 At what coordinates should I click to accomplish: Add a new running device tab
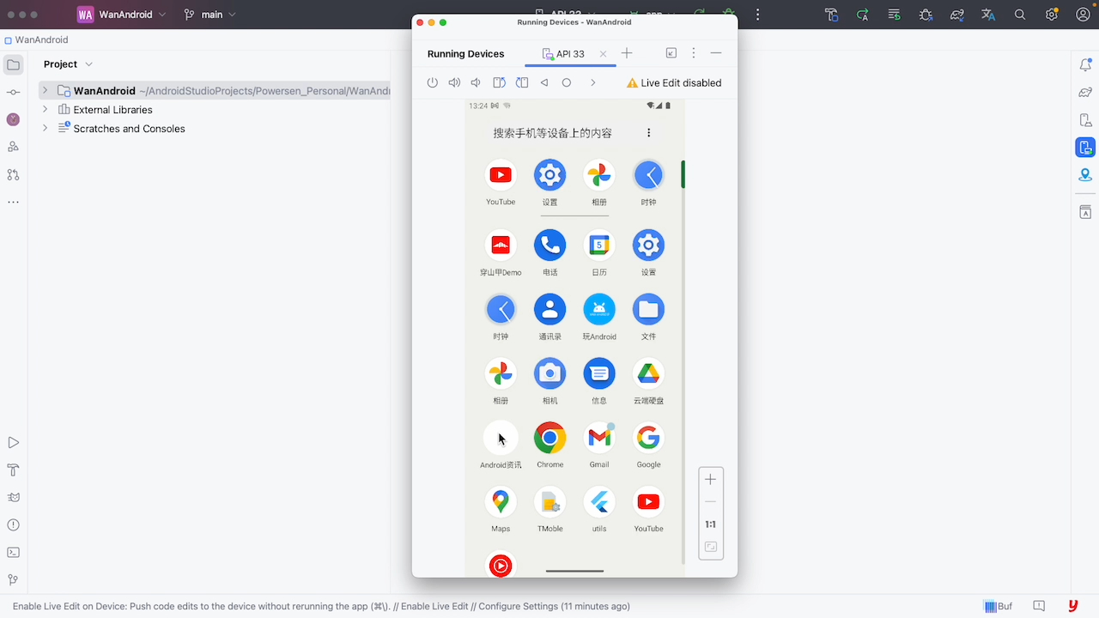click(627, 53)
